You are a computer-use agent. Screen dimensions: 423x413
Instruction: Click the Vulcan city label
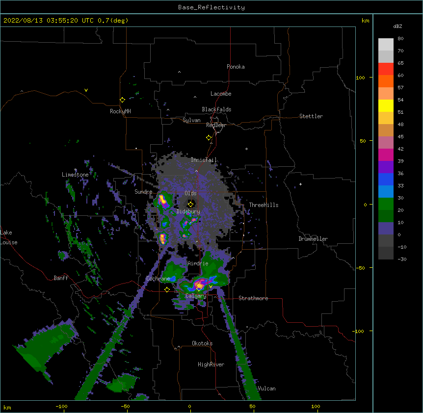(266, 388)
